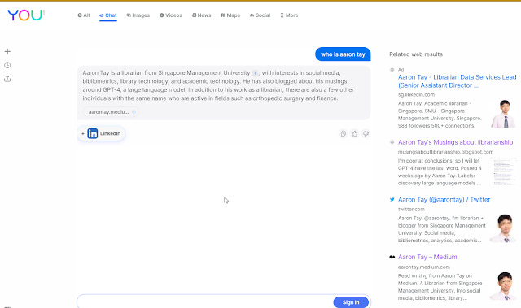Viewport: 521px width, 308px height.
Task: Click the aarontay.medium.com domain text
Action: (424, 267)
